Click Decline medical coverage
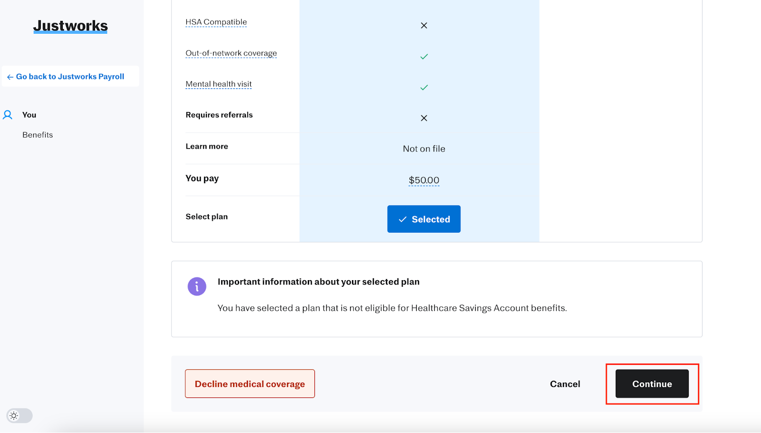The height and width of the screenshot is (433, 761). [x=250, y=384]
